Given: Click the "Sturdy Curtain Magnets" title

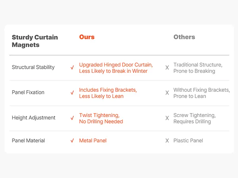Looking at the screenshot, I should pos(35,41).
